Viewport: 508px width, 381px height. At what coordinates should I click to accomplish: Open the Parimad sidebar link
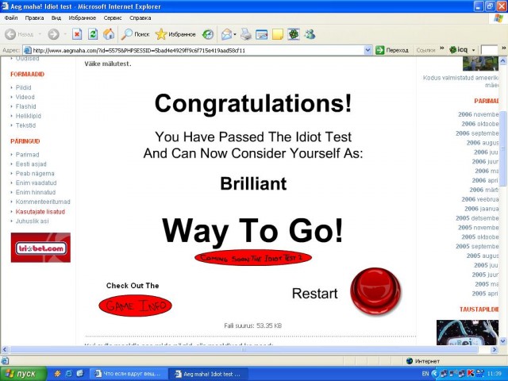(x=27, y=155)
